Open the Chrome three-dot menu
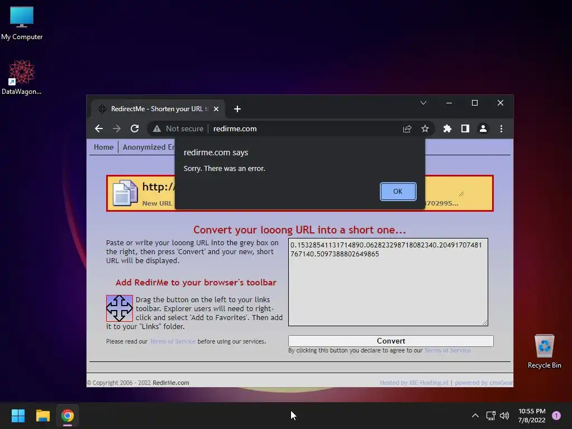 coord(501,128)
